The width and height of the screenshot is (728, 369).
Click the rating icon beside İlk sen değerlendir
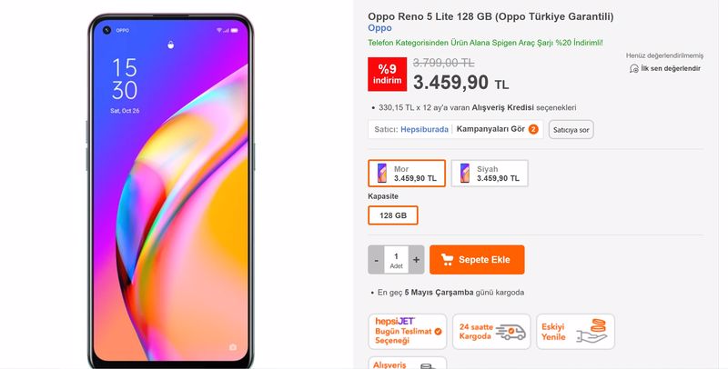(x=633, y=68)
